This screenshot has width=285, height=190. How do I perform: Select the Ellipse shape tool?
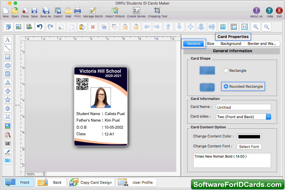pos(8,66)
